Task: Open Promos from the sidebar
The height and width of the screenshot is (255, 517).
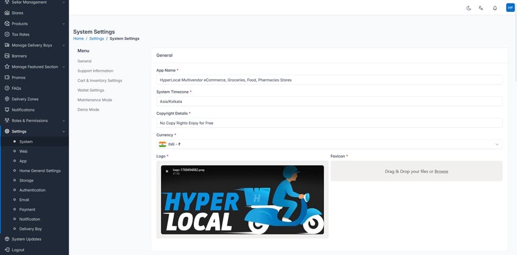Action: pyautogui.click(x=19, y=78)
